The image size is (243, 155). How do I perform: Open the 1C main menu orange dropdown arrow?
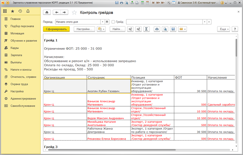(7, 3)
